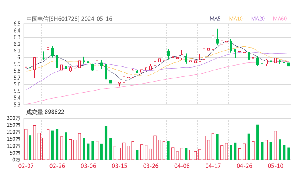Toggle the MA10 moving average legend

236,19
